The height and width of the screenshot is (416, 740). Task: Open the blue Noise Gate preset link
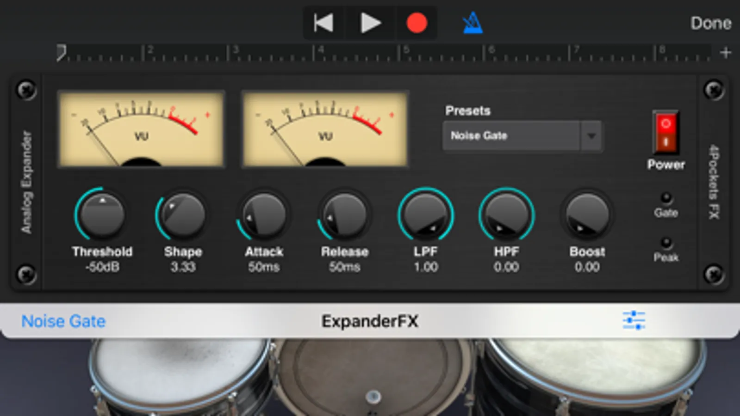(x=63, y=321)
